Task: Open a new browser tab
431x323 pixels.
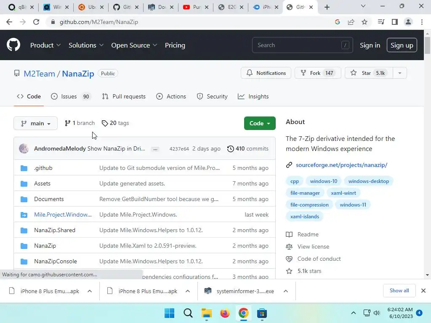Action: click(x=327, y=7)
